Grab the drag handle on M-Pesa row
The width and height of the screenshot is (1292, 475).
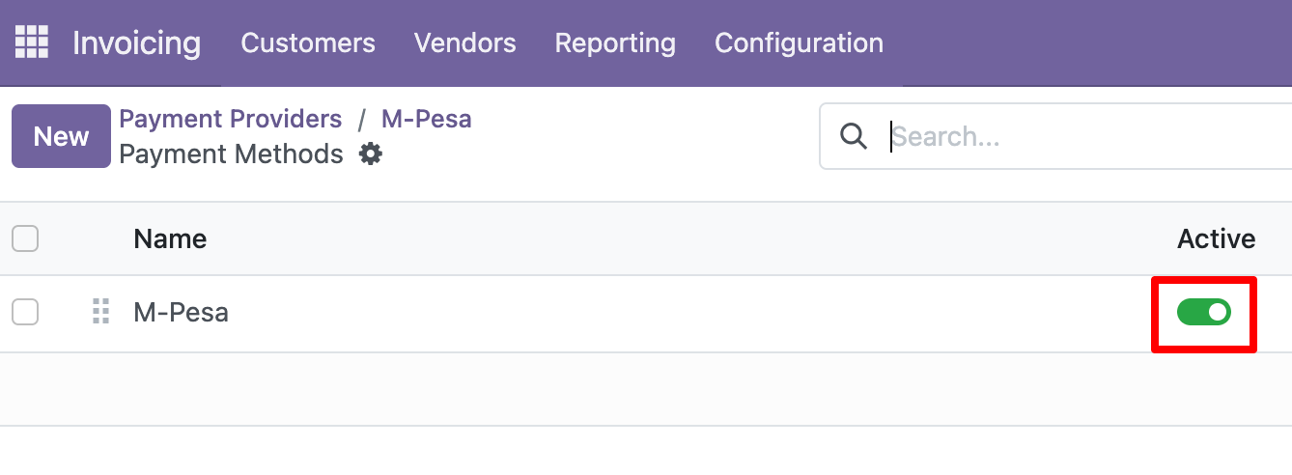[100, 312]
